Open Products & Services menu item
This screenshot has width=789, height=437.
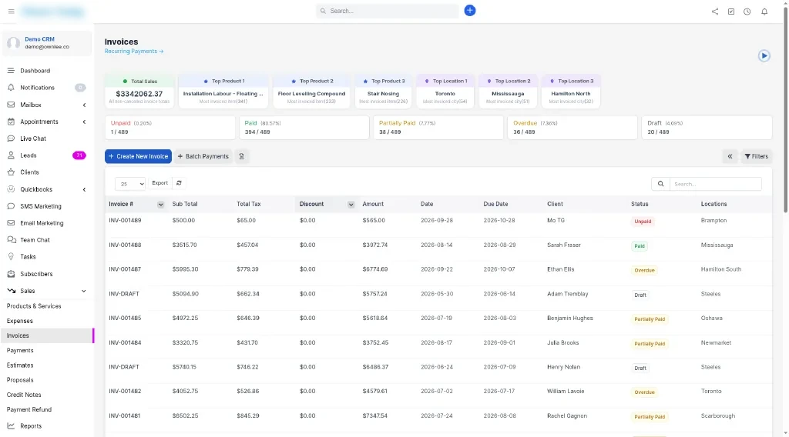[34, 306]
